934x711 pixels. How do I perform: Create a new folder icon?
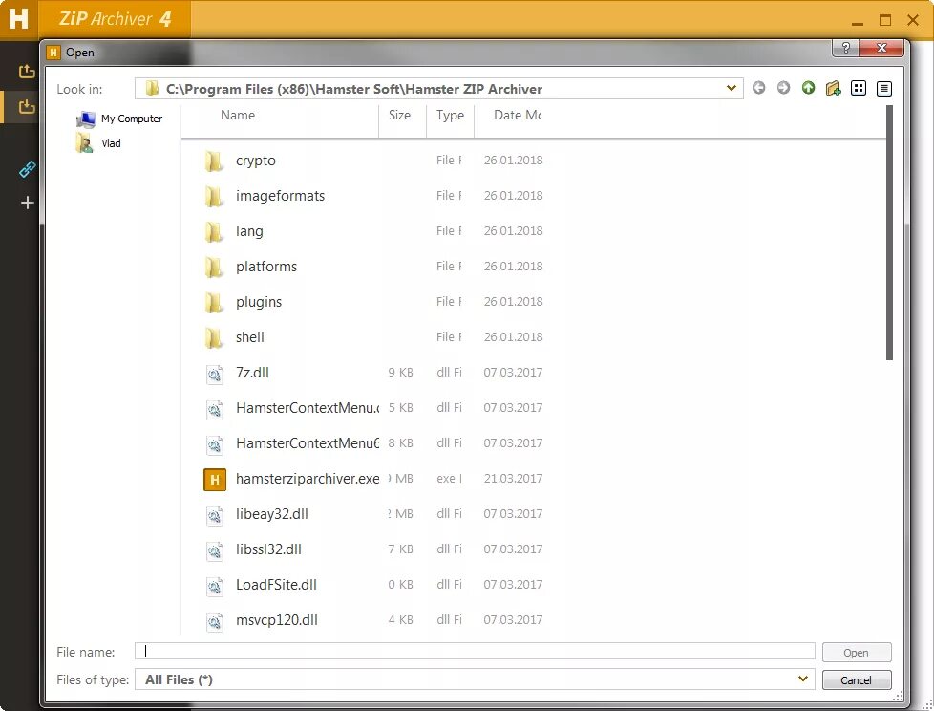tap(834, 88)
